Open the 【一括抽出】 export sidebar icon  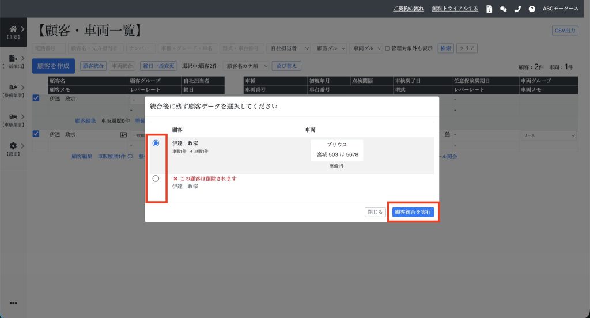coord(13,58)
